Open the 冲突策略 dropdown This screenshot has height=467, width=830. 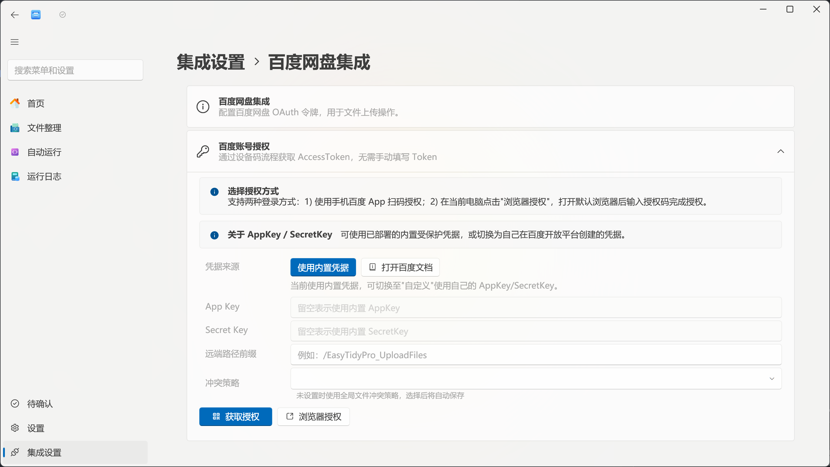(x=536, y=379)
